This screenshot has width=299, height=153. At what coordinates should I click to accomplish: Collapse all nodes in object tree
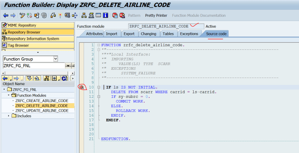[x=37, y=78]
